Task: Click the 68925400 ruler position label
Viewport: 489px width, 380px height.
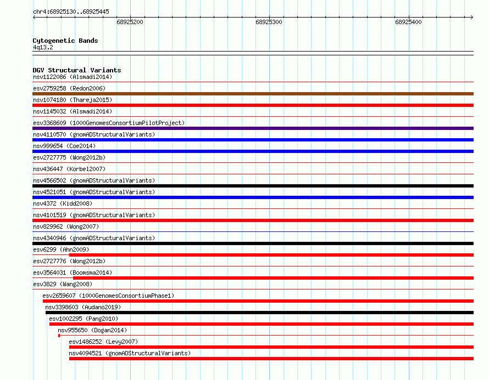Action: (x=408, y=22)
